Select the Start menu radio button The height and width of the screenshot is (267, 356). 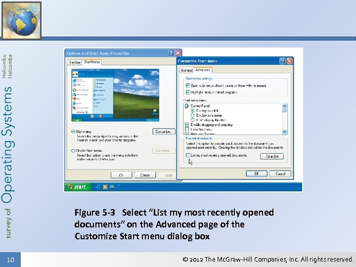coord(73,132)
